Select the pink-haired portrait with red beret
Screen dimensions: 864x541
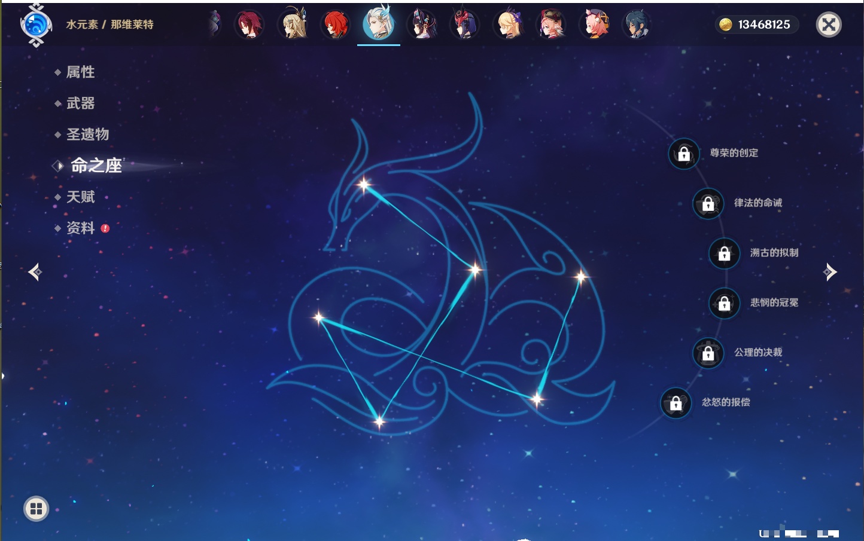[x=551, y=25]
